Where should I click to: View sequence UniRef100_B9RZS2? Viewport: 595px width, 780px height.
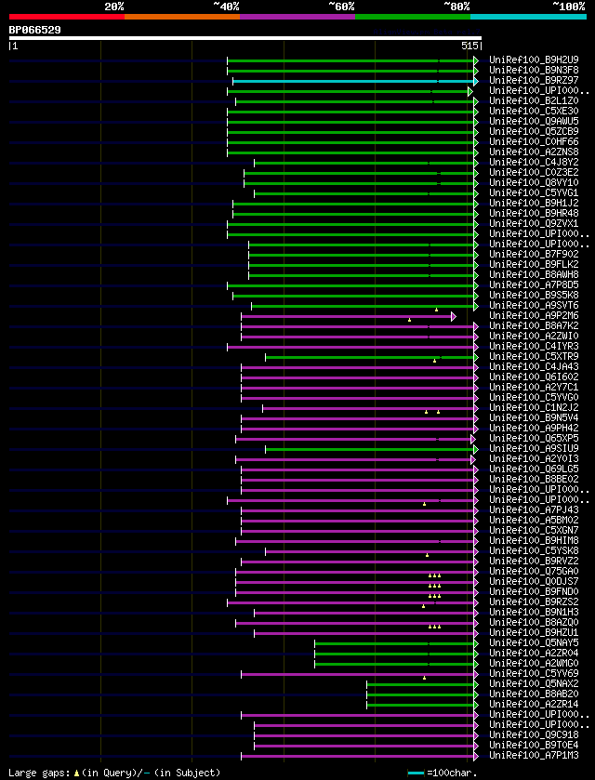(534, 603)
